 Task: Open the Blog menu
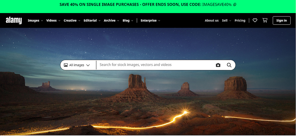[128, 20]
